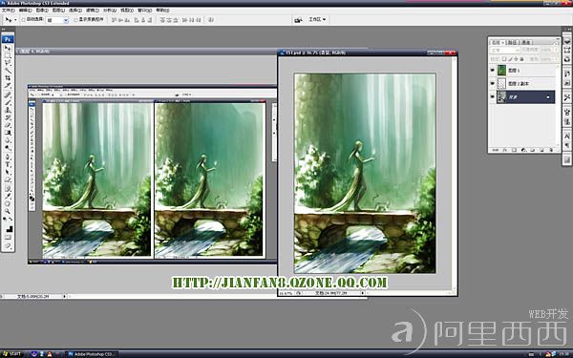Select the Slice tool
This screenshot has width=573, height=358.
pyautogui.click(x=8, y=85)
